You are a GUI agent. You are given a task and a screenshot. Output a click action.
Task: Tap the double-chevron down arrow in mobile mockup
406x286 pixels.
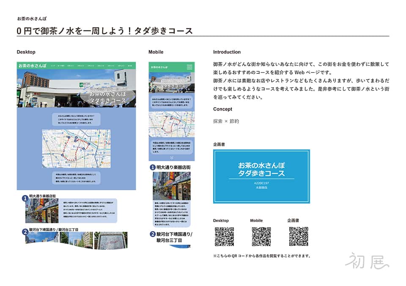[x=171, y=157]
